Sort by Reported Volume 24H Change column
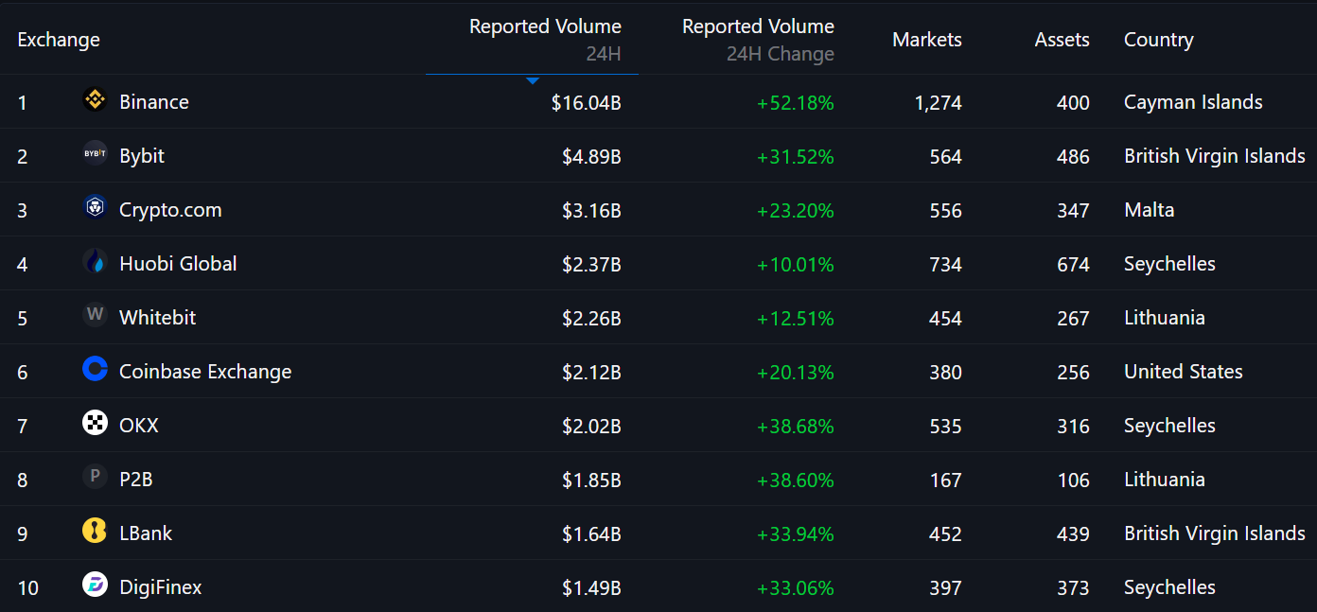 [758, 40]
